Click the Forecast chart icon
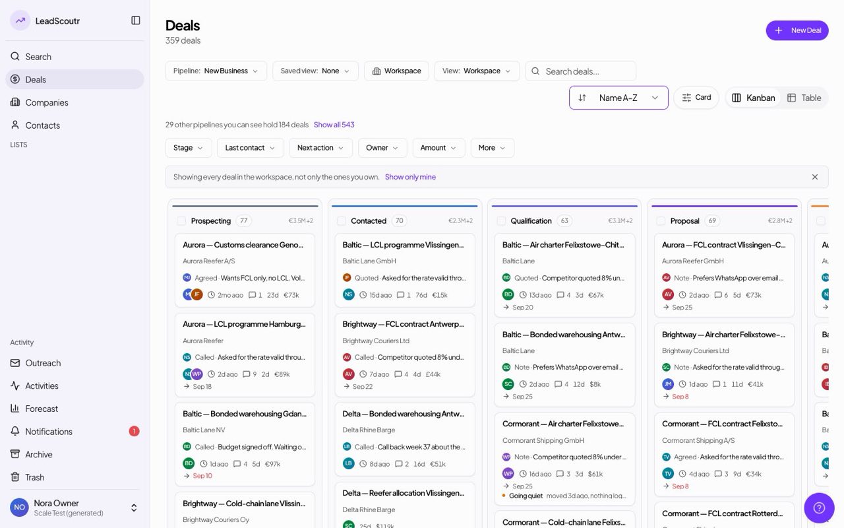844x528 pixels. (x=15, y=409)
